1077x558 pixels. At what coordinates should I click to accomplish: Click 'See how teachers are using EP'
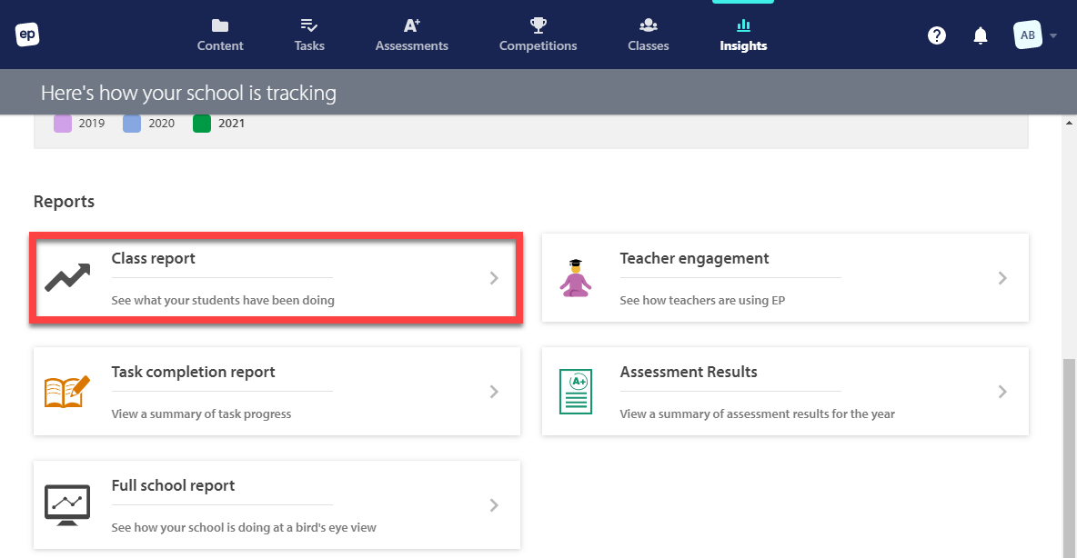(702, 300)
